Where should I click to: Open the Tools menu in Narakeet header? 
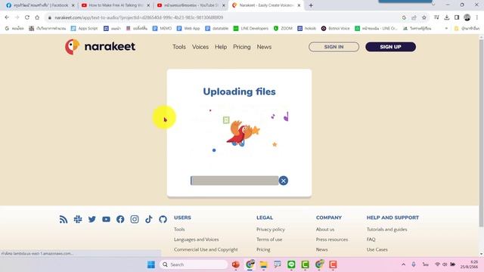click(x=179, y=47)
